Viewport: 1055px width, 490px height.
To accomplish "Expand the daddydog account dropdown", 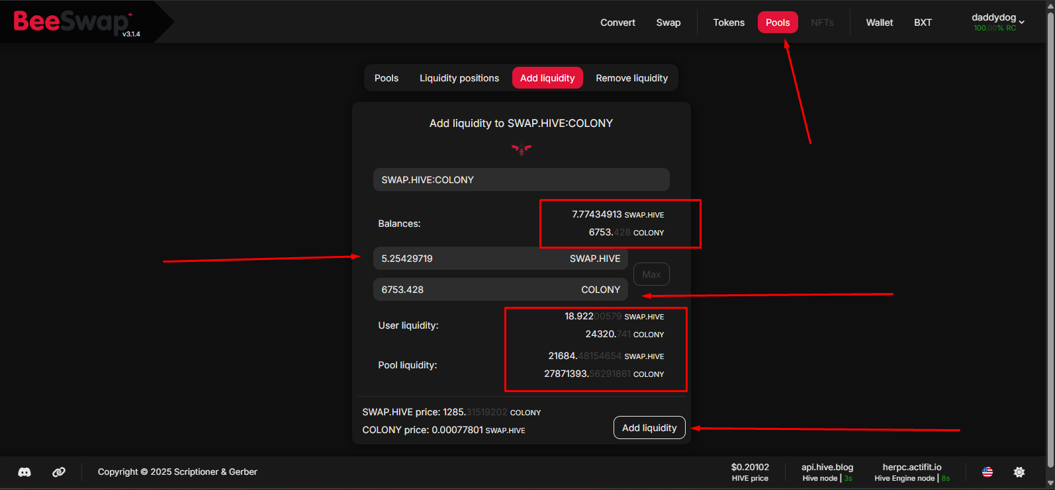I will point(998,22).
